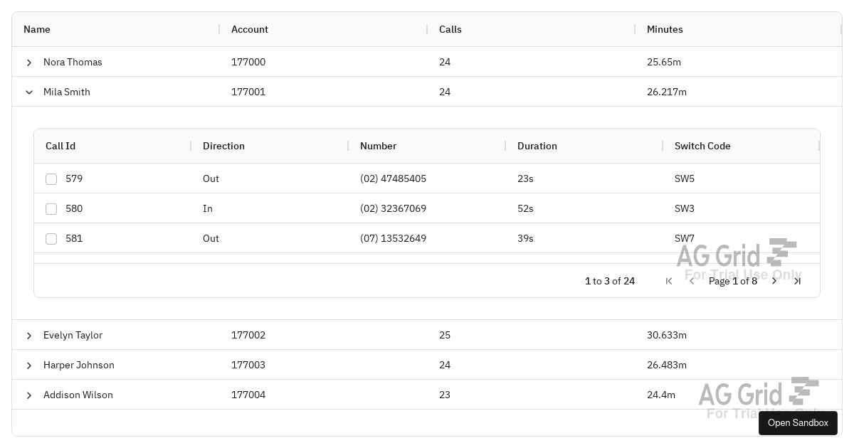Expand the Addison Wilson row
The image size is (854, 448).
point(29,395)
